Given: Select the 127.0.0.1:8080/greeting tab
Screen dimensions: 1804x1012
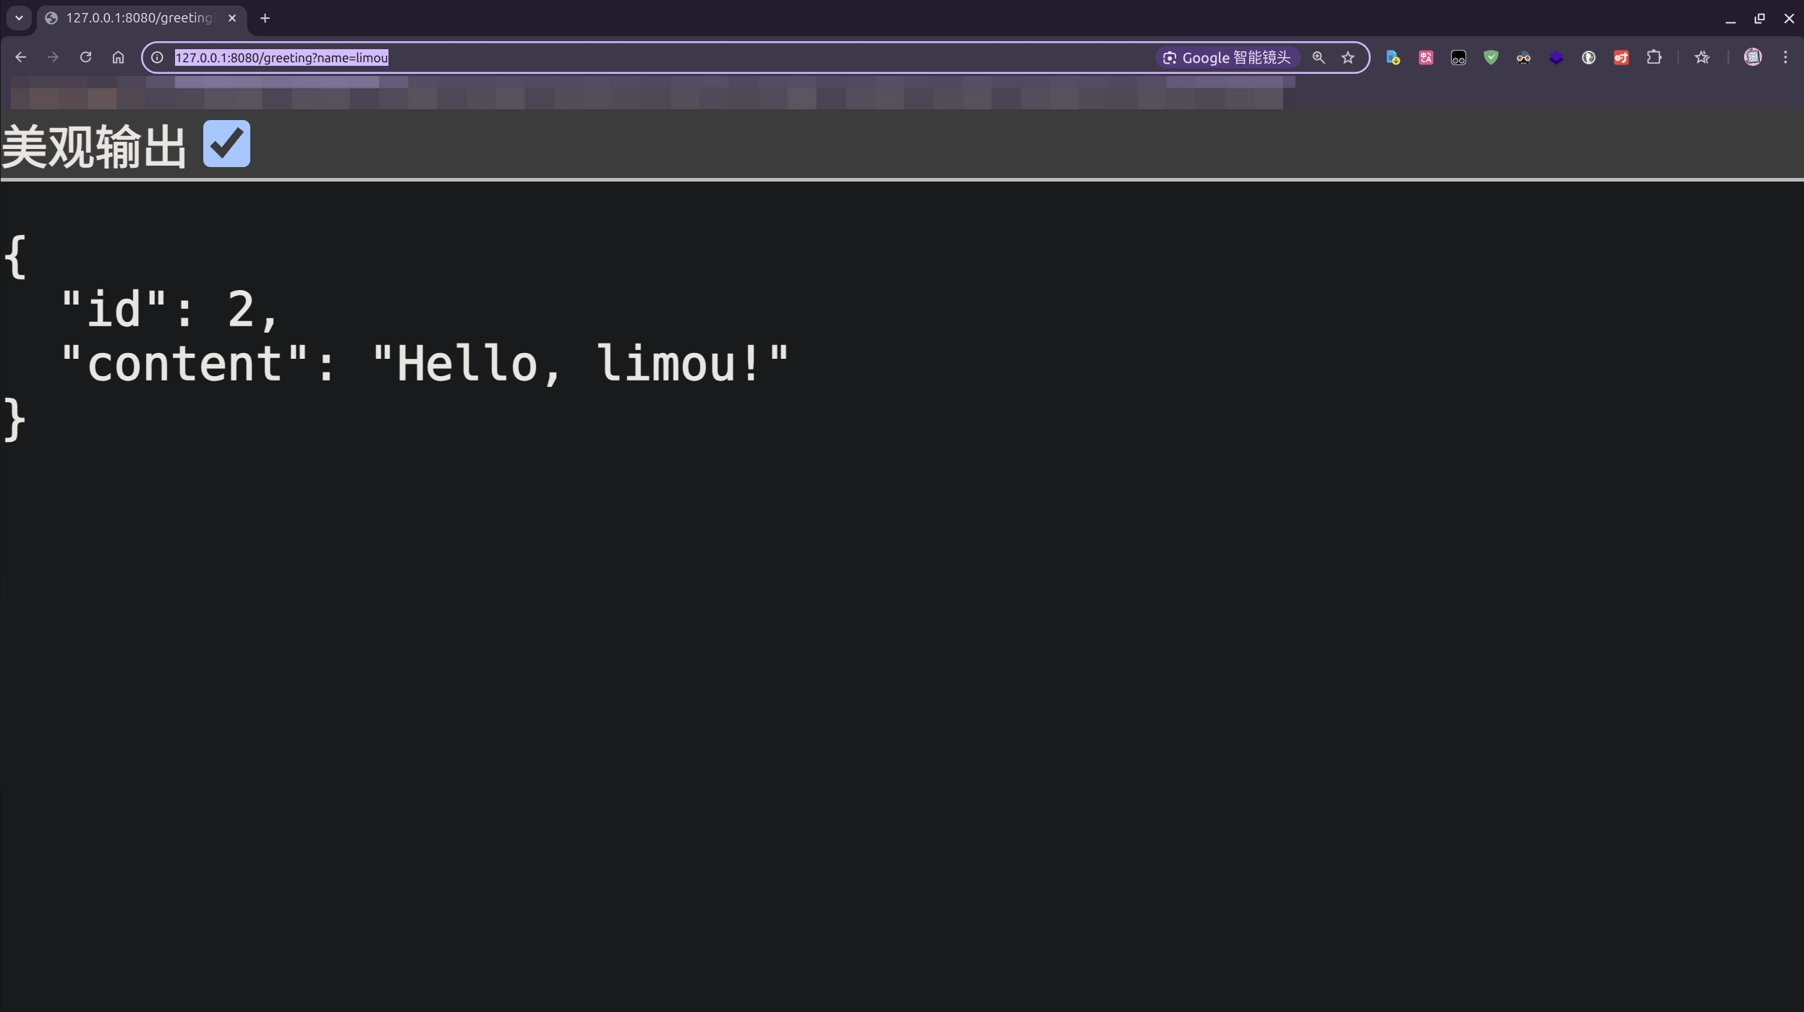Looking at the screenshot, I should coord(137,18).
